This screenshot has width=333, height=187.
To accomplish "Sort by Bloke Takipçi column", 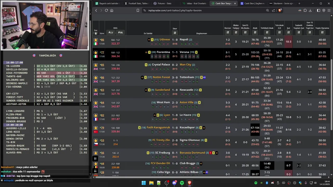I will point(236,32).
